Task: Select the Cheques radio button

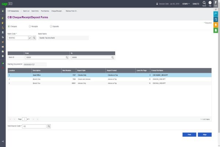Action: pyautogui.click(x=9, y=26)
